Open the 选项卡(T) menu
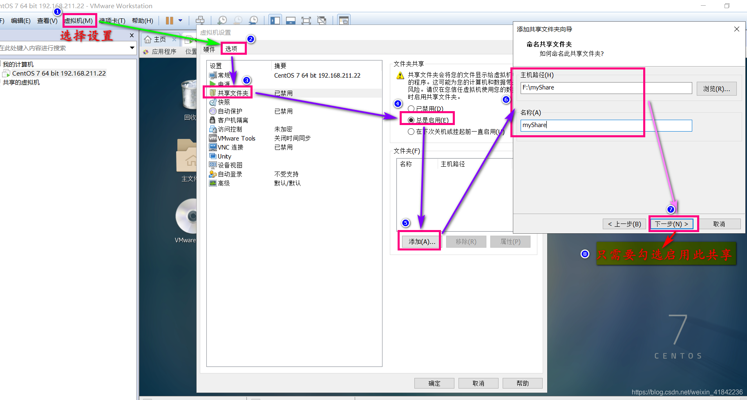The width and height of the screenshot is (747, 400). tap(112, 20)
